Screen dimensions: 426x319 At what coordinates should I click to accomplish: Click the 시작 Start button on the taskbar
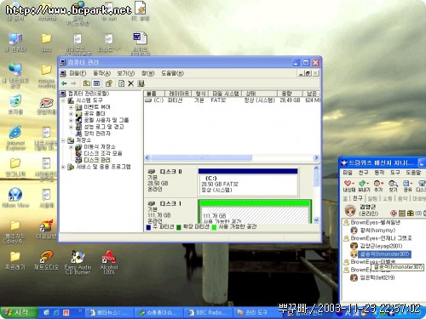point(19,313)
